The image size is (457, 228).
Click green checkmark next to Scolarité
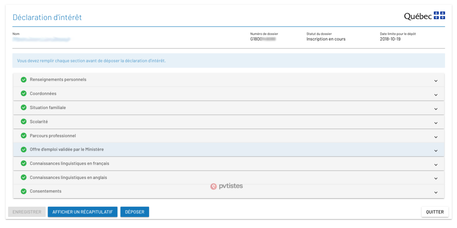coord(24,122)
